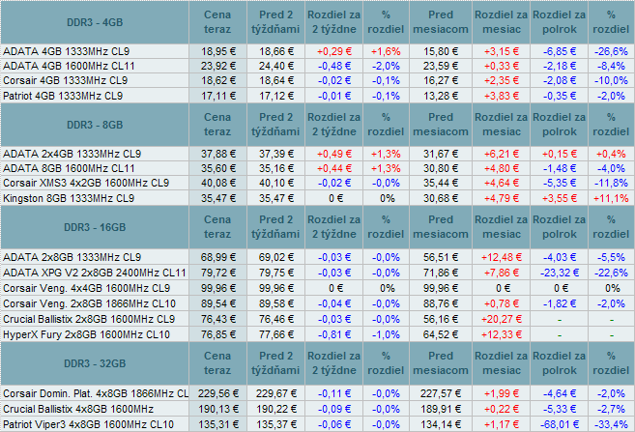The width and height of the screenshot is (635, 432).
Task: Click the -0,81 € two-week difference value
Action: pos(334,334)
